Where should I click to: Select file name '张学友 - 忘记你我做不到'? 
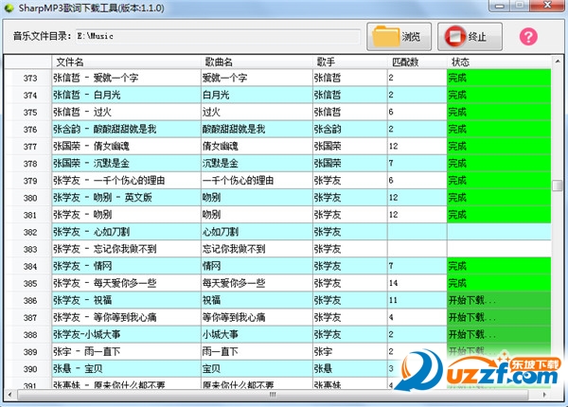pos(127,249)
